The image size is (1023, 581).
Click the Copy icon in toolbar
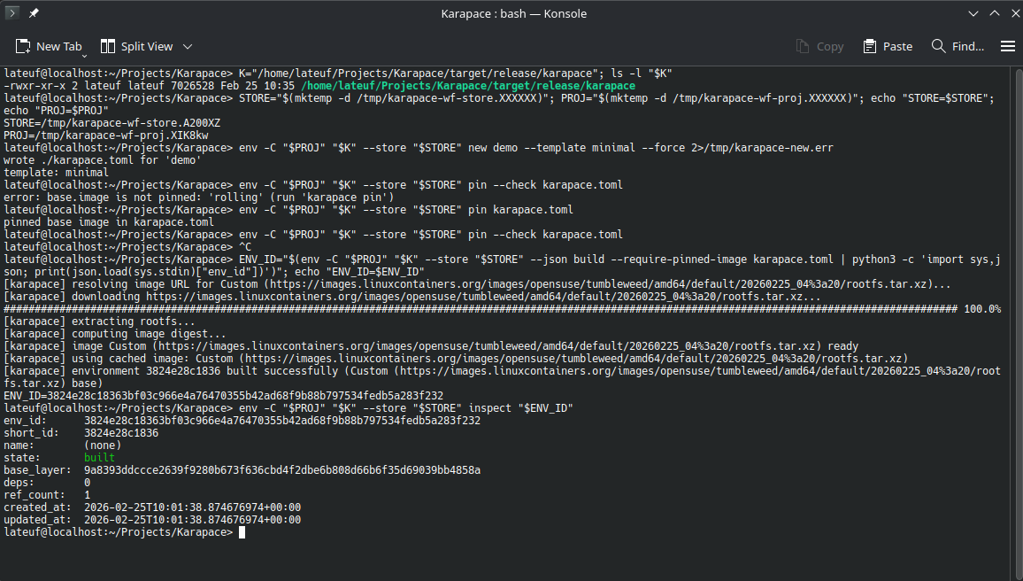(804, 46)
